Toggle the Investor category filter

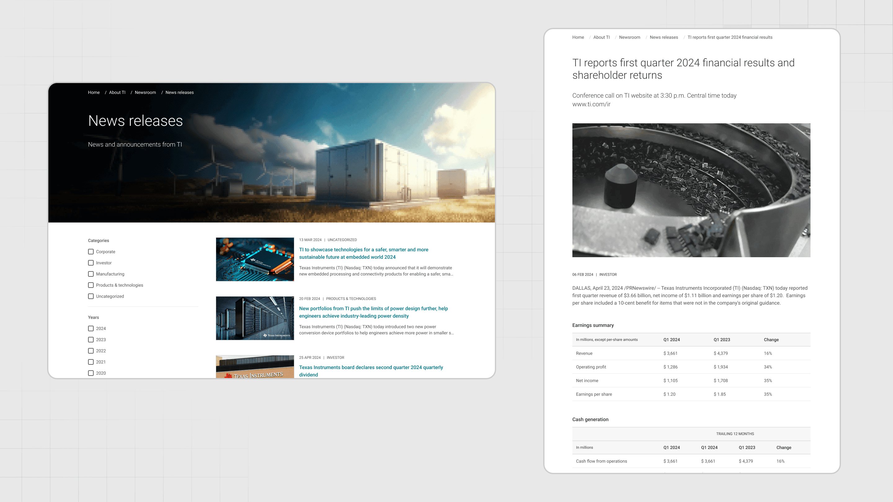(x=91, y=263)
